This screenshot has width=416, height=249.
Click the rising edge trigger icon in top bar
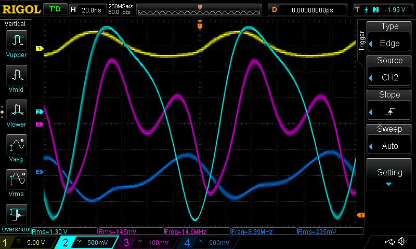click(x=366, y=10)
